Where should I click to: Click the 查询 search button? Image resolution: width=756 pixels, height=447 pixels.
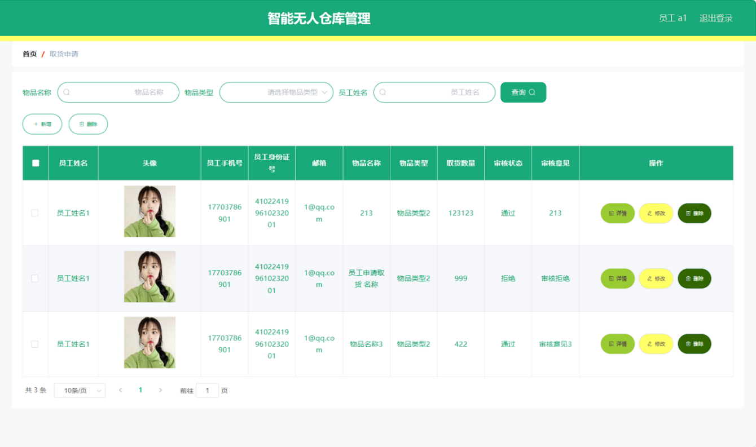[x=523, y=92]
